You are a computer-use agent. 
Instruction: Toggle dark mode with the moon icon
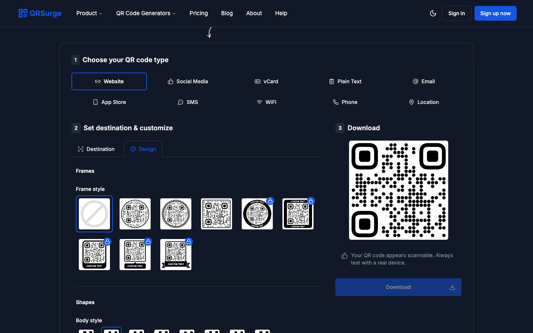point(433,13)
